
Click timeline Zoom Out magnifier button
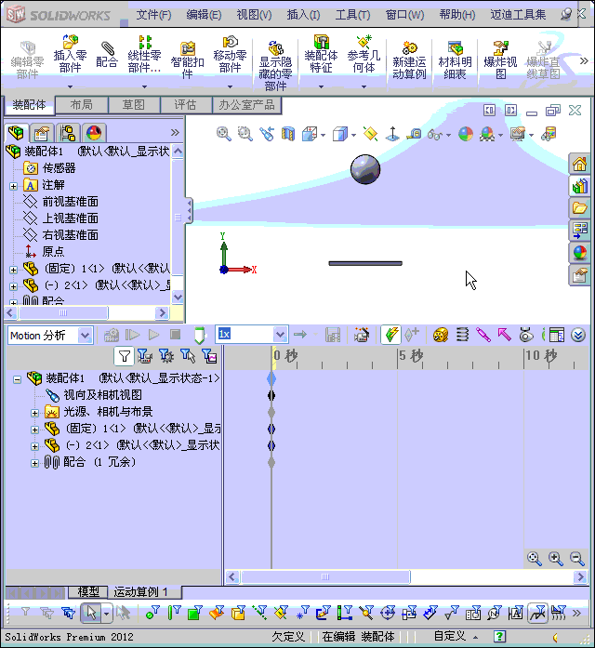click(x=576, y=559)
